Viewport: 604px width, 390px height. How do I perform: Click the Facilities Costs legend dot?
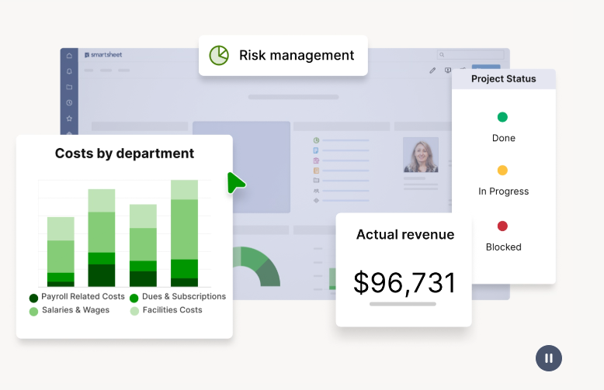click(134, 311)
